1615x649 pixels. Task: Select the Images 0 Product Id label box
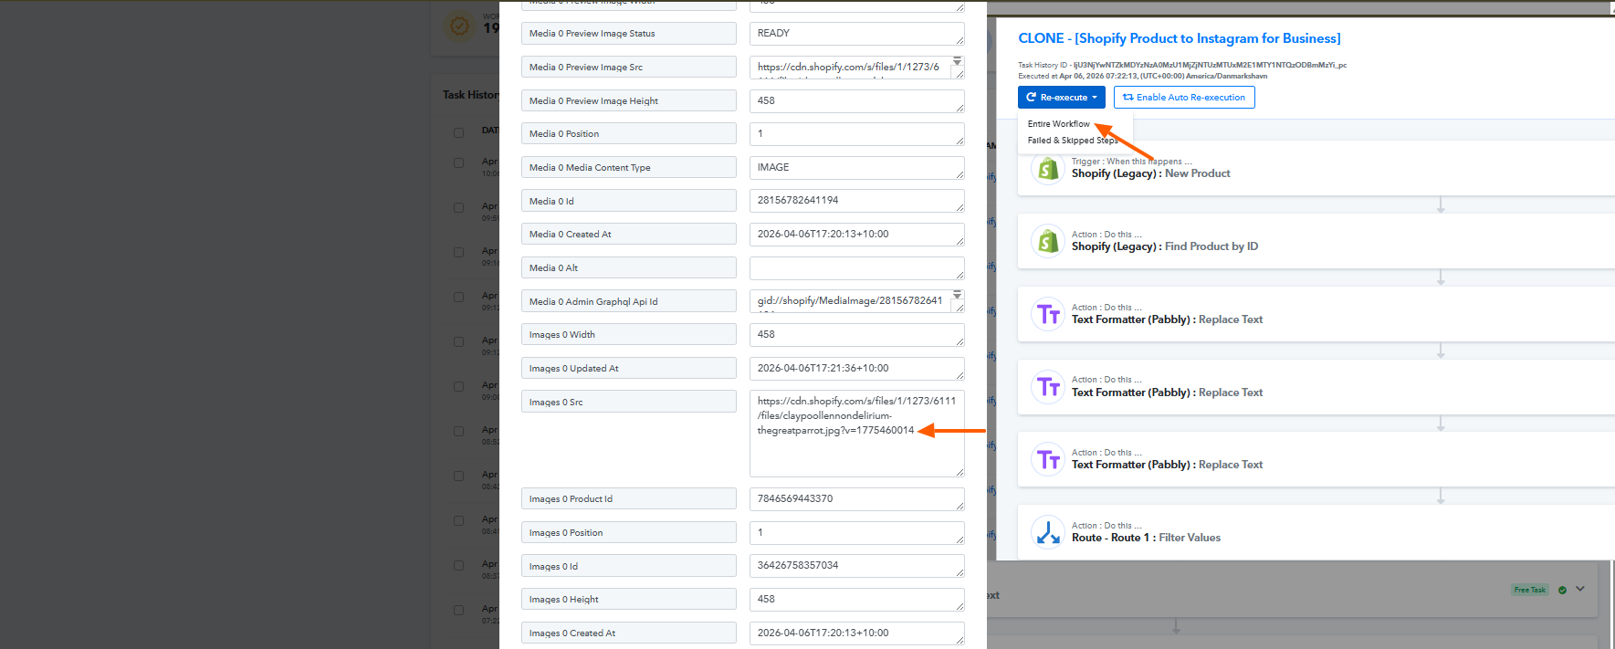(x=628, y=498)
